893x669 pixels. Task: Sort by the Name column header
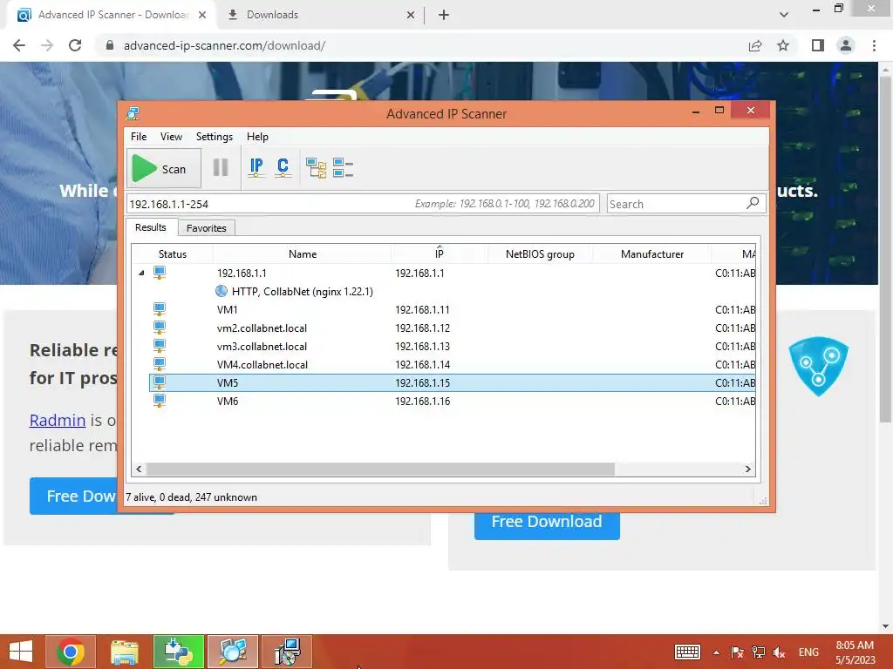[303, 253]
